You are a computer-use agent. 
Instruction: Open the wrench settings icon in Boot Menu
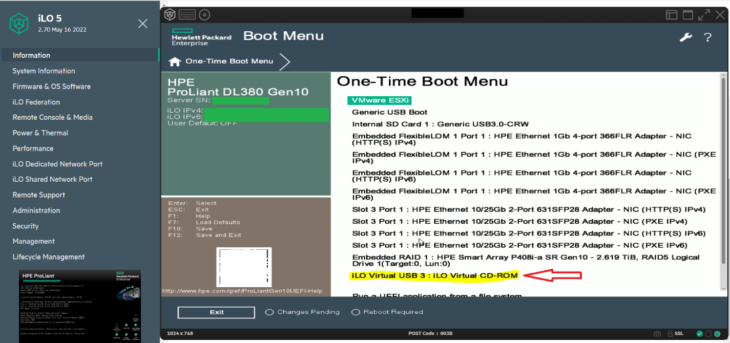685,37
